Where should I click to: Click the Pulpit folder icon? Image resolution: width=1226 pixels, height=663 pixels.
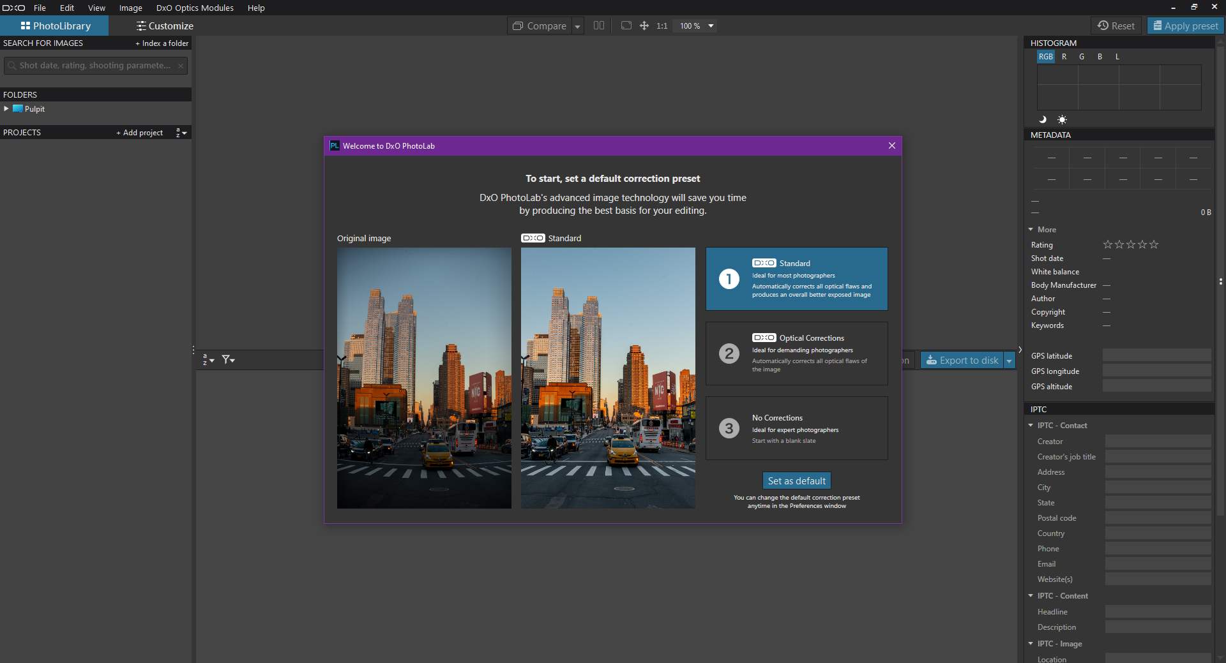point(18,109)
